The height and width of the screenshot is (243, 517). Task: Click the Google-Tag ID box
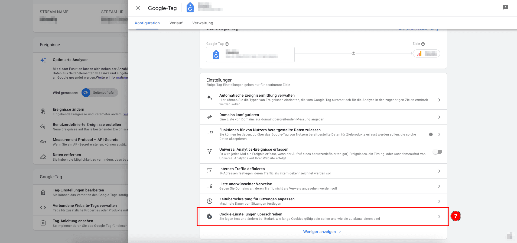[250, 55]
